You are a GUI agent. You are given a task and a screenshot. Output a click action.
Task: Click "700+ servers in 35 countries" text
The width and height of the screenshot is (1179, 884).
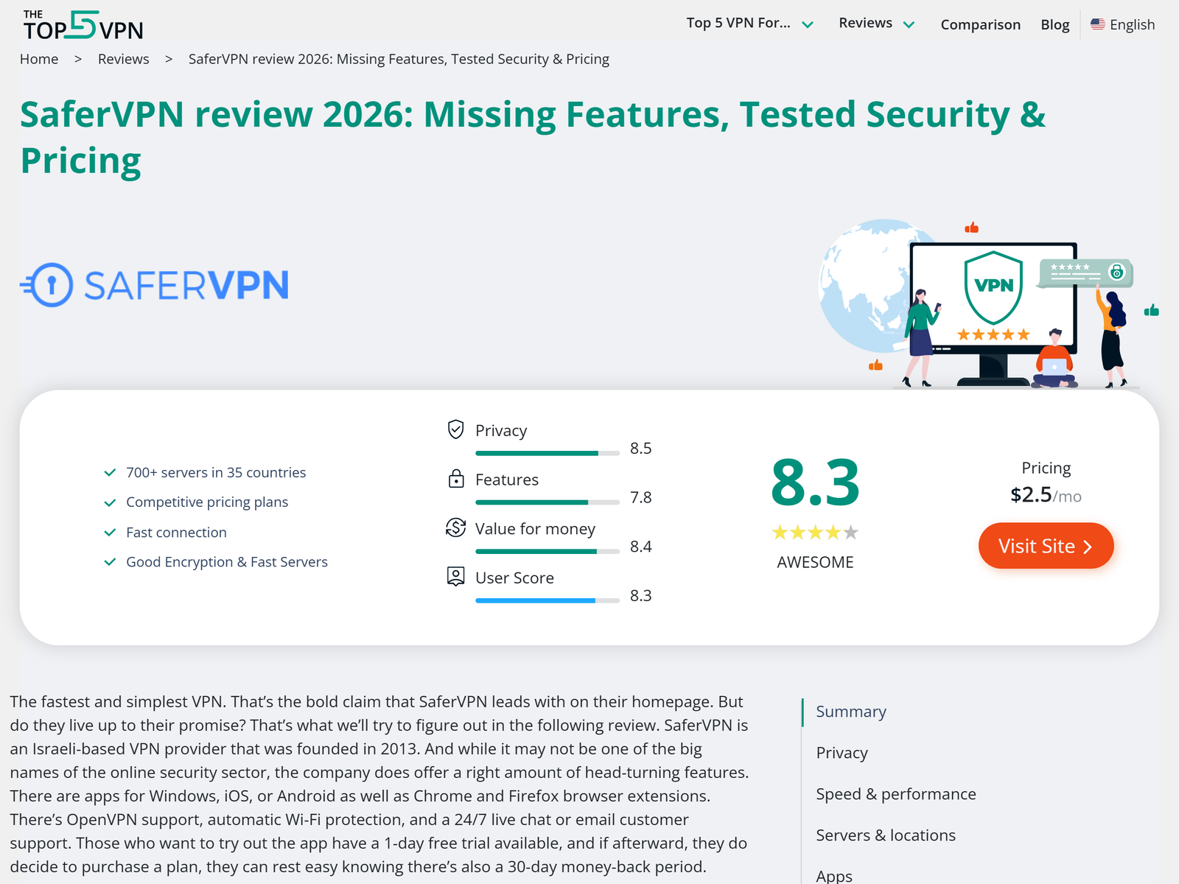click(x=216, y=472)
